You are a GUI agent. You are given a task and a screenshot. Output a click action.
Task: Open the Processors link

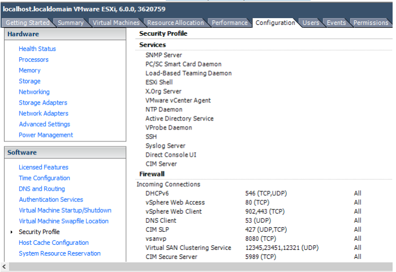point(33,59)
